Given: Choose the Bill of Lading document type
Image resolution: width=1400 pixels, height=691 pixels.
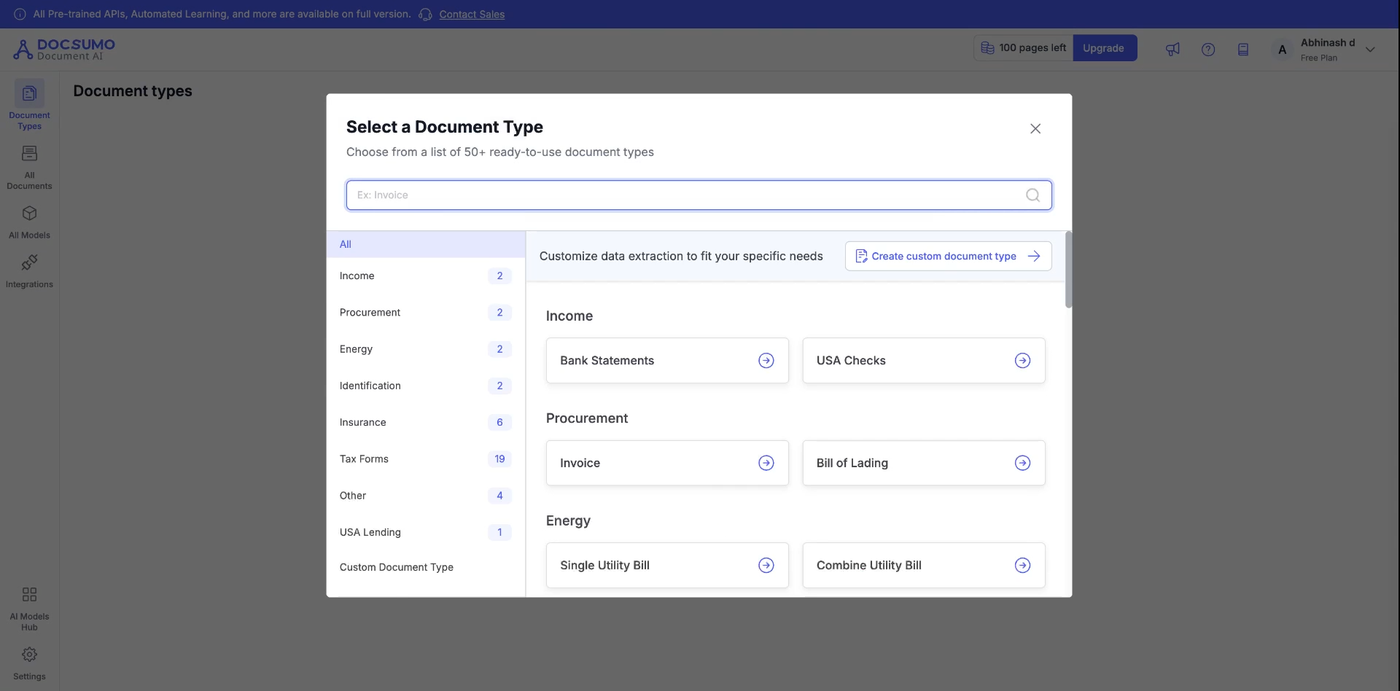Looking at the screenshot, I should 924,463.
